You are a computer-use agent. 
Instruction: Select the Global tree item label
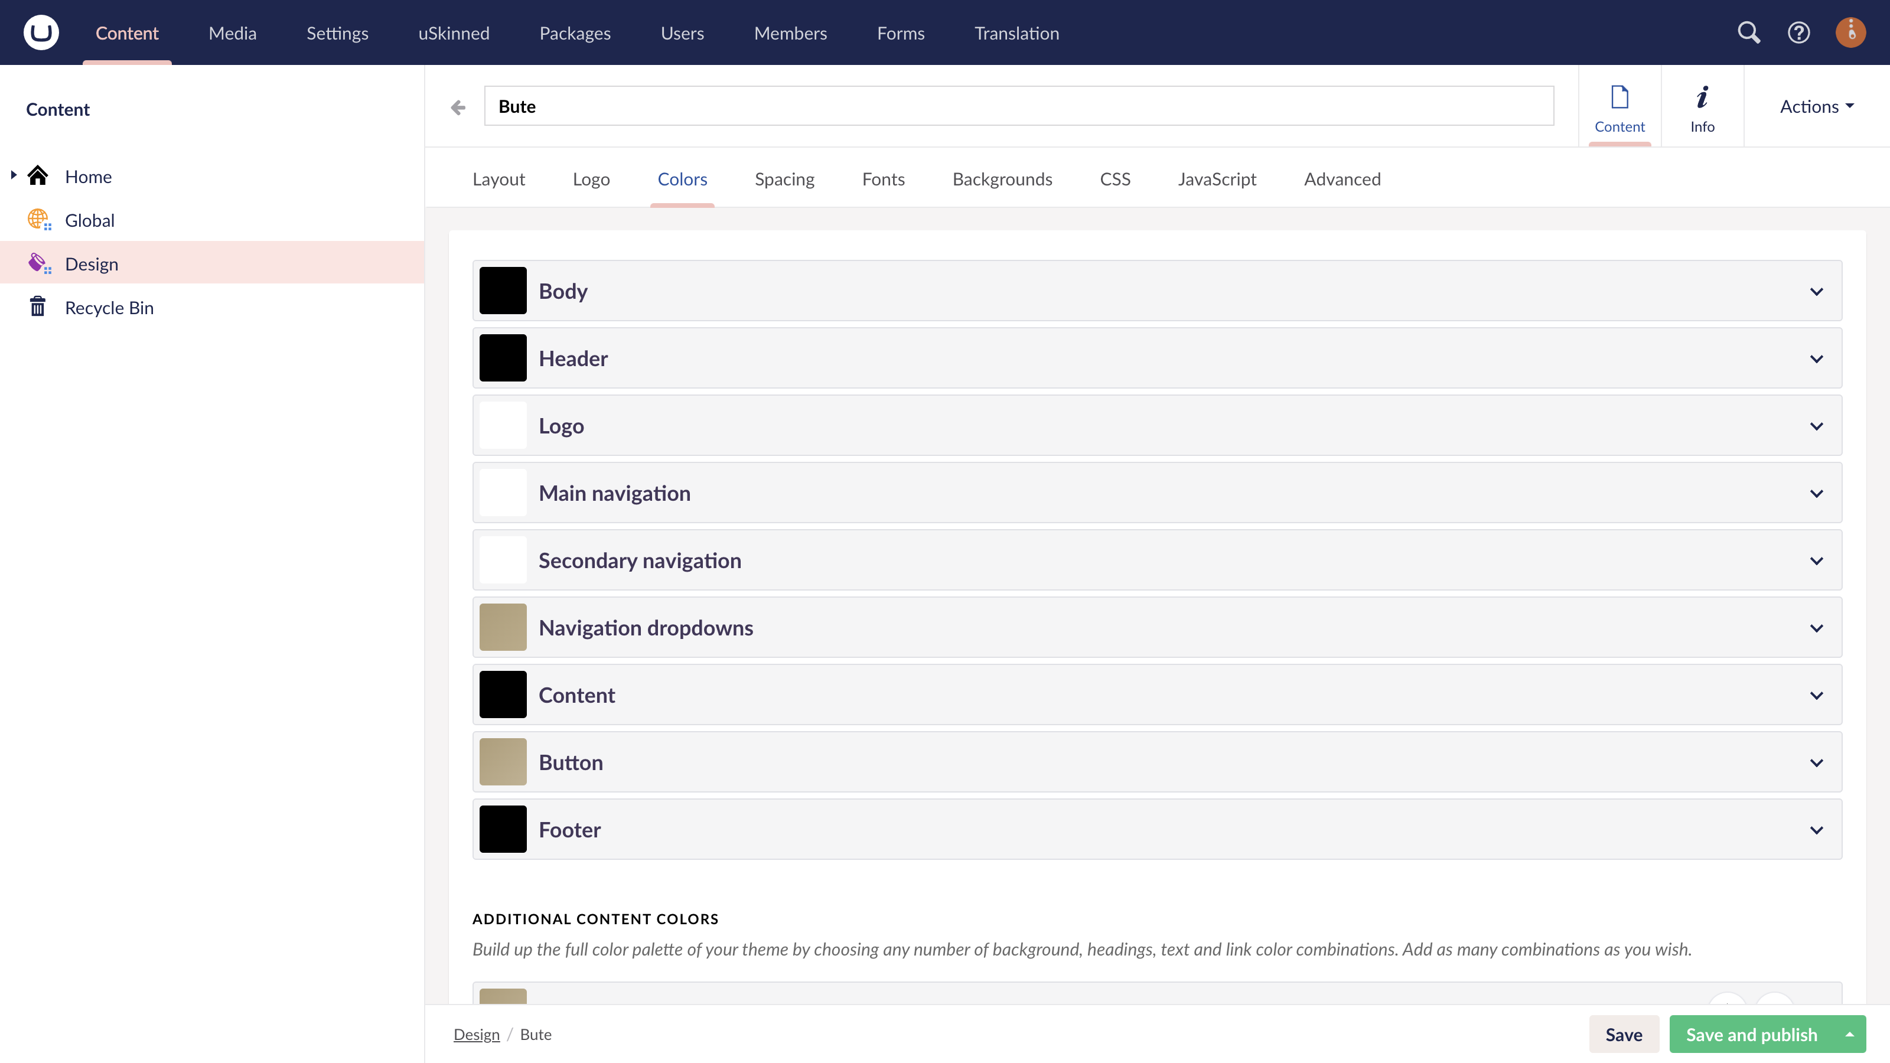90,220
